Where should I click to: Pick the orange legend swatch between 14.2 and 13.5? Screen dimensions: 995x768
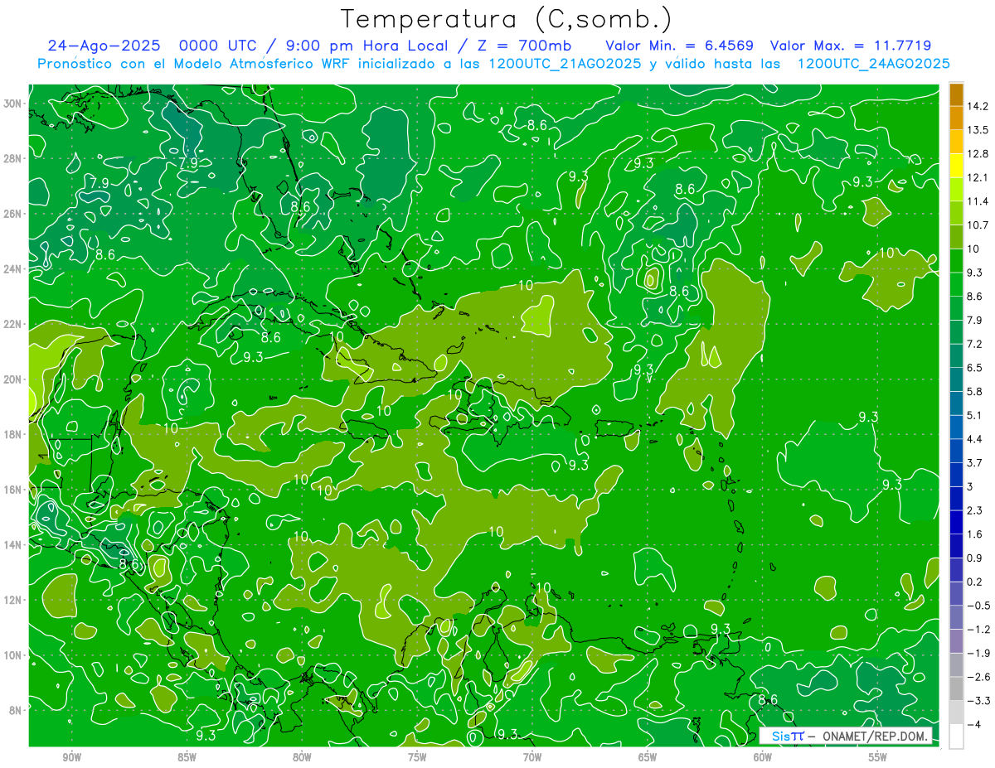(956, 118)
